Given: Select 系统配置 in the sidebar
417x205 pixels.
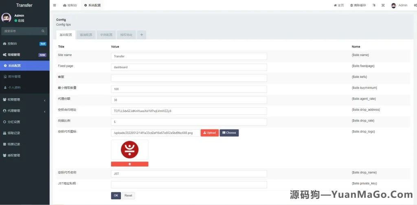Looking at the screenshot, I should point(25,65).
